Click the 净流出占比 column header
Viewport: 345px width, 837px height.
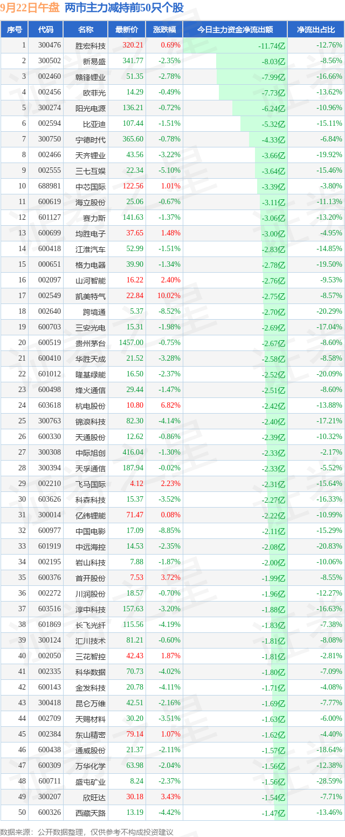coord(316,30)
